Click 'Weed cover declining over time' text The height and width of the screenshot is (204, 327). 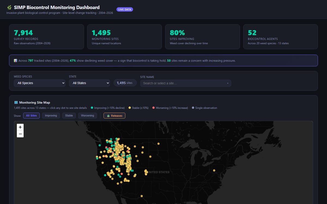[x=189, y=43]
